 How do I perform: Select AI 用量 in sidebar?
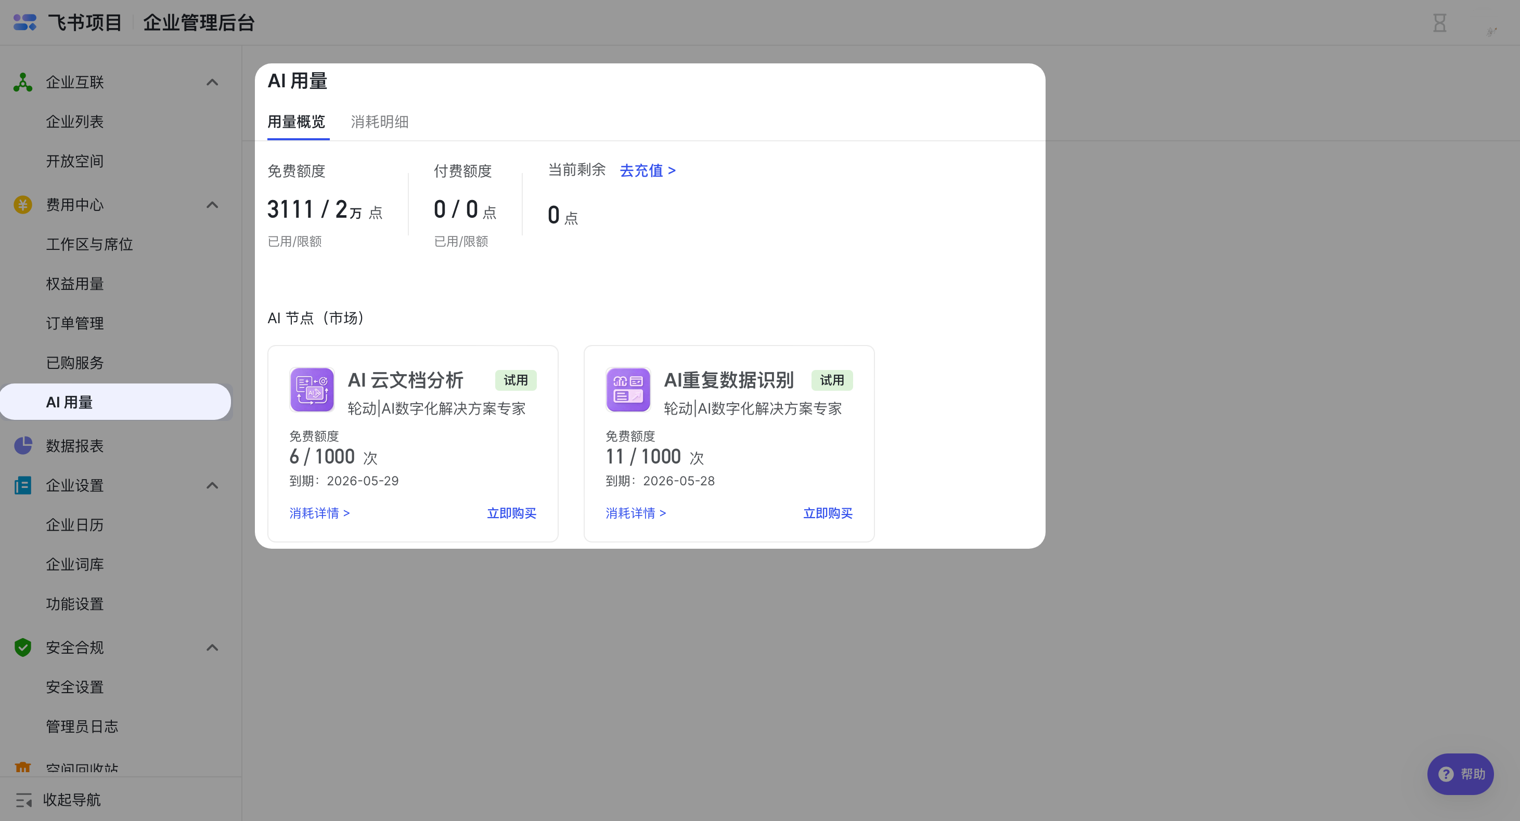pyautogui.click(x=115, y=402)
